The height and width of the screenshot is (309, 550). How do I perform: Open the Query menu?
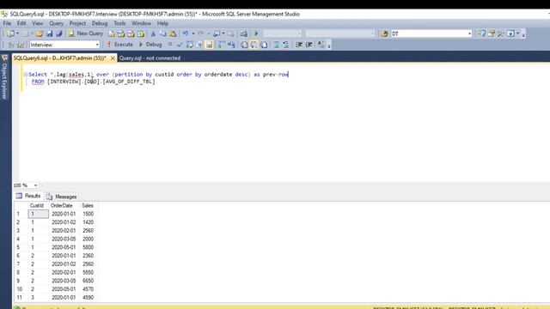(x=56, y=23)
